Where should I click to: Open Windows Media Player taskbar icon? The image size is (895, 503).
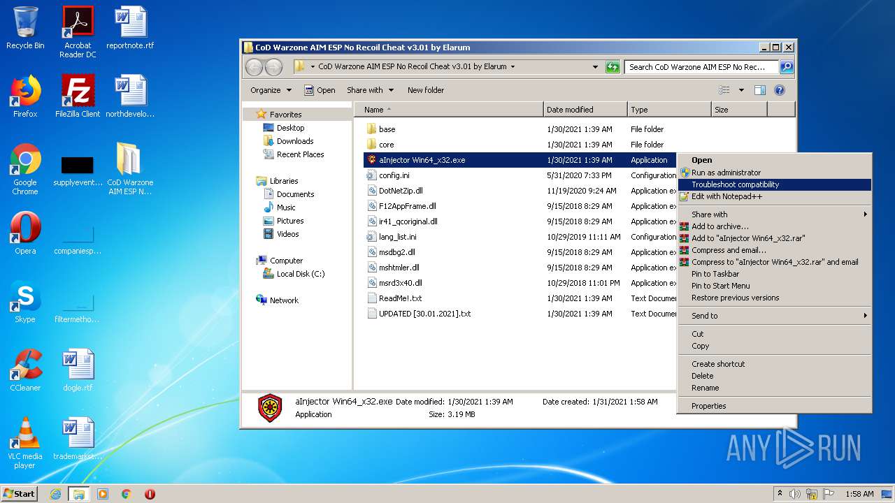click(103, 494)
